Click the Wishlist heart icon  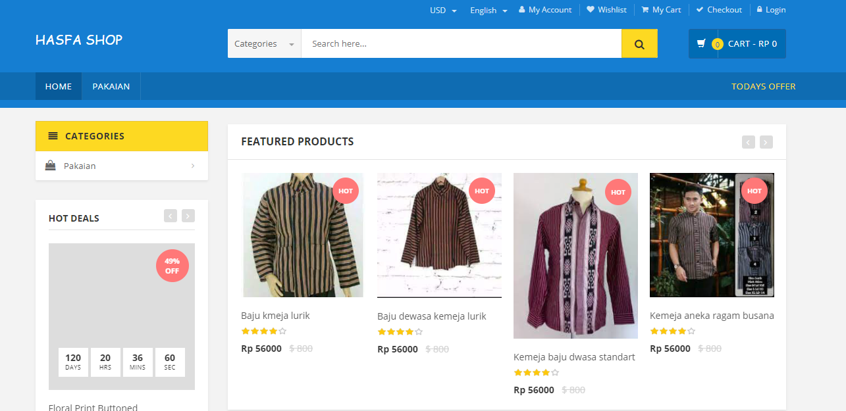(591, 10)
